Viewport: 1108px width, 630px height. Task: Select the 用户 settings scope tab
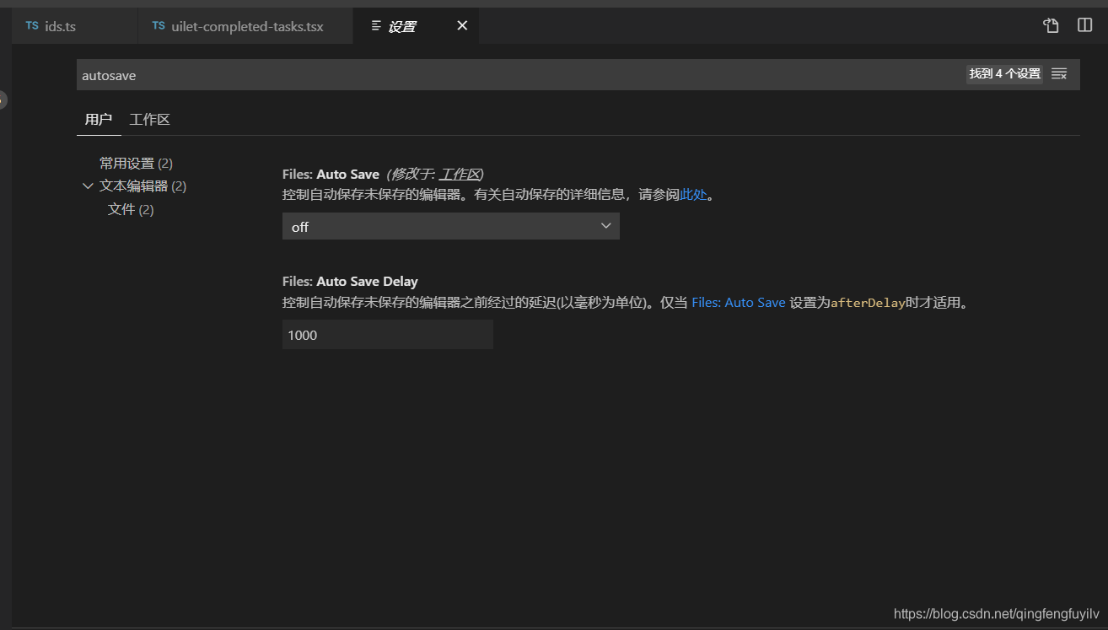coord(99,120)
